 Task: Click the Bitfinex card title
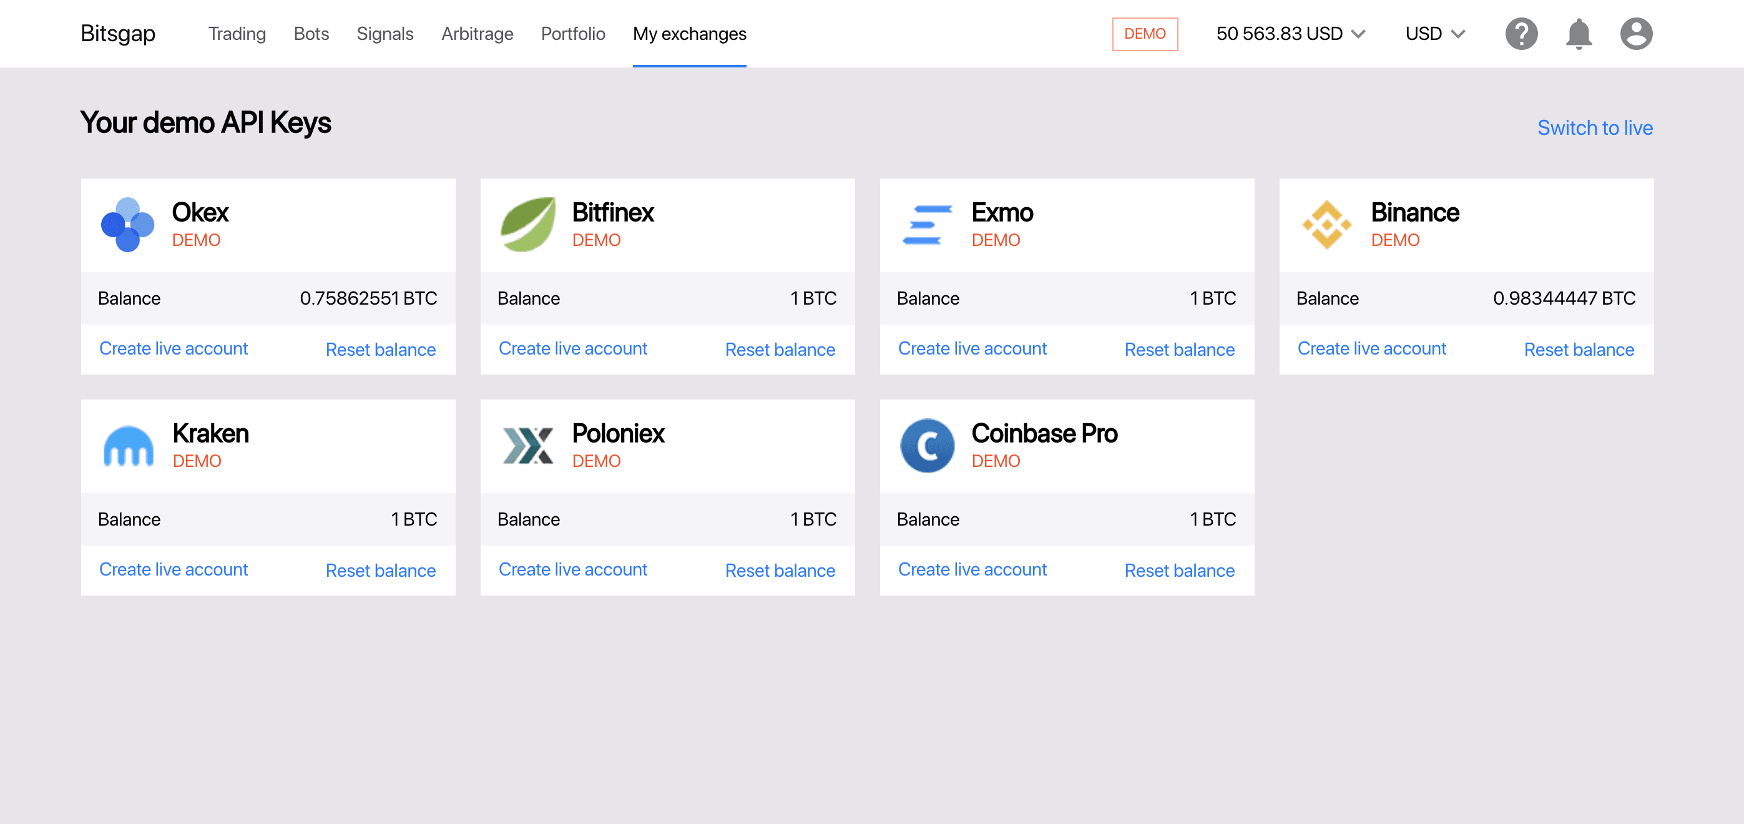tap(613, 213)
